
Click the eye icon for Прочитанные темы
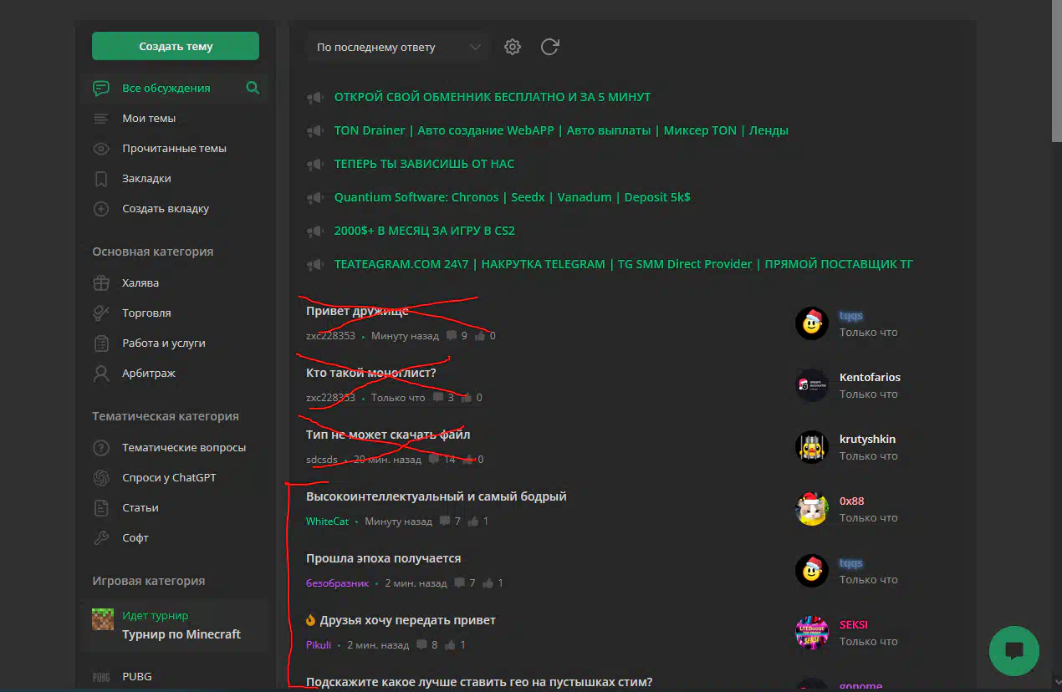[x=101, y=149]
